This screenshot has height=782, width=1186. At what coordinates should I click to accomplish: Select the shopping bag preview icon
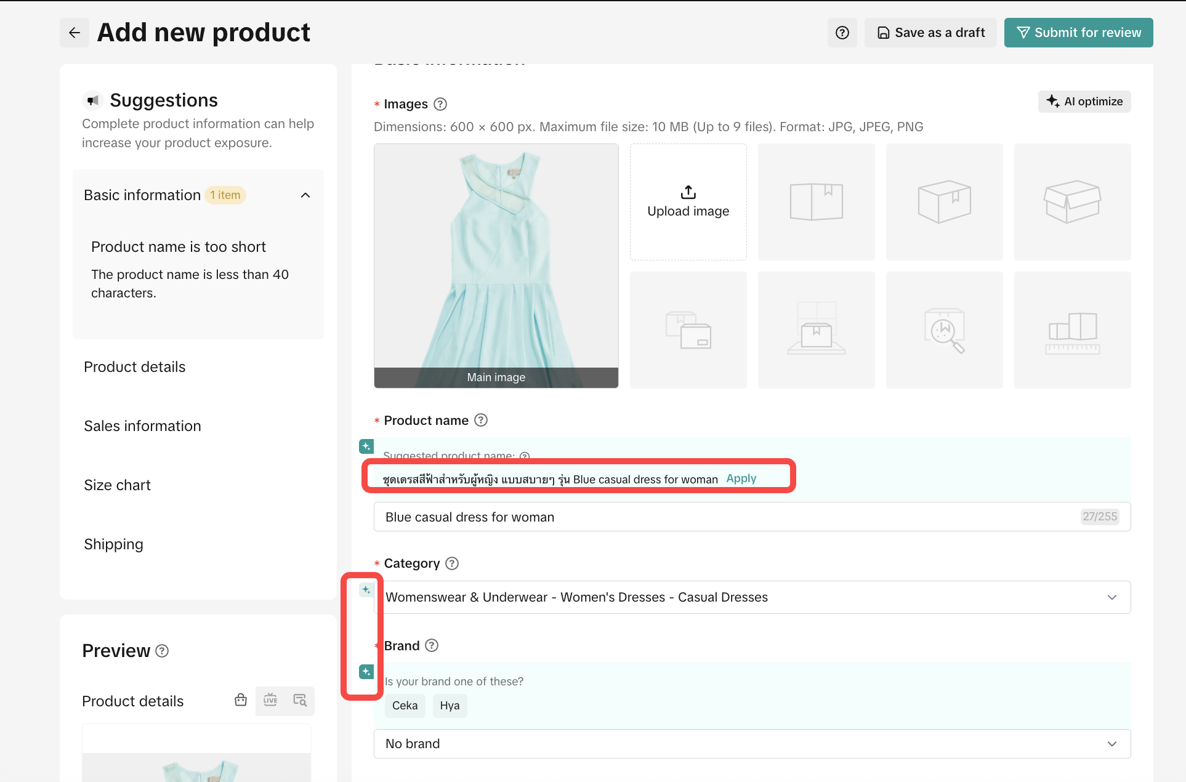tap(241, 700)
